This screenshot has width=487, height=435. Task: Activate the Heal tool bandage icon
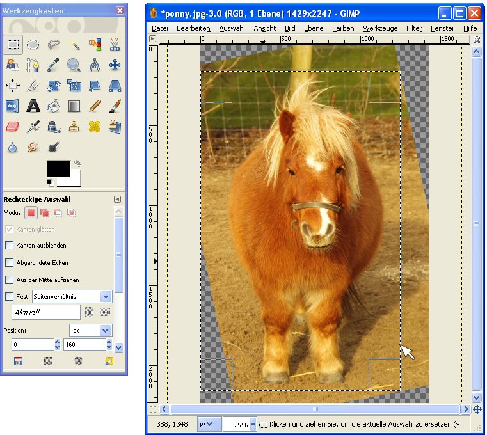95,126
